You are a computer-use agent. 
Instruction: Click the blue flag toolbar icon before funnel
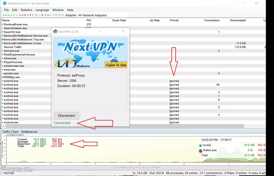tap(45, 15)
